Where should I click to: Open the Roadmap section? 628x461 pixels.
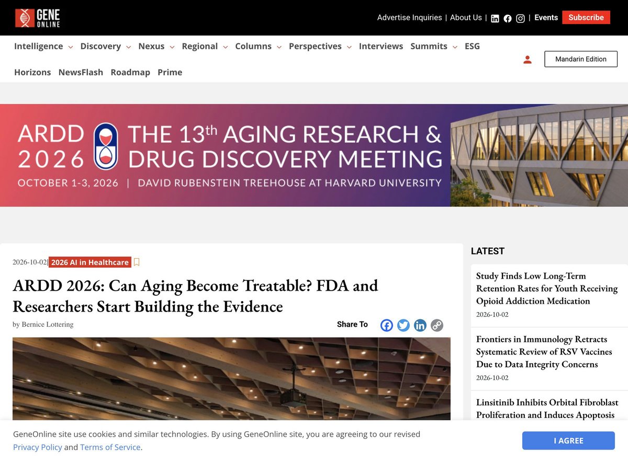130,72
